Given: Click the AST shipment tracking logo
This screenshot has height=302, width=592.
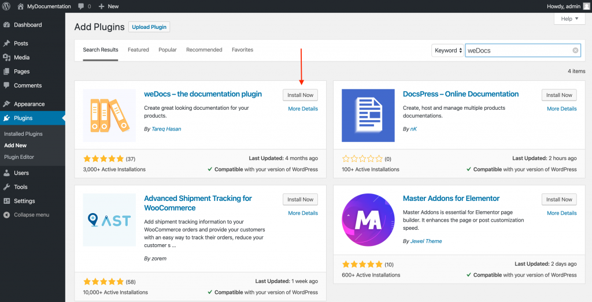Looking at the screenshot, I should pos(109,220).
